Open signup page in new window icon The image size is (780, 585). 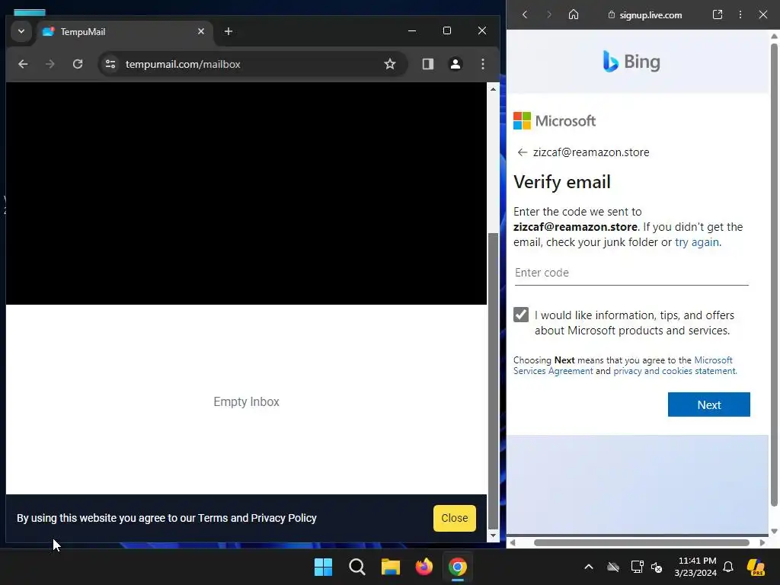tap(718, 14)
